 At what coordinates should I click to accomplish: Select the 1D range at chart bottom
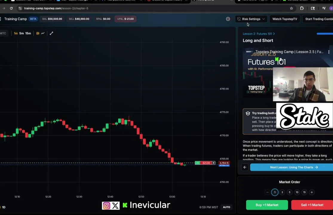point(4,207)
